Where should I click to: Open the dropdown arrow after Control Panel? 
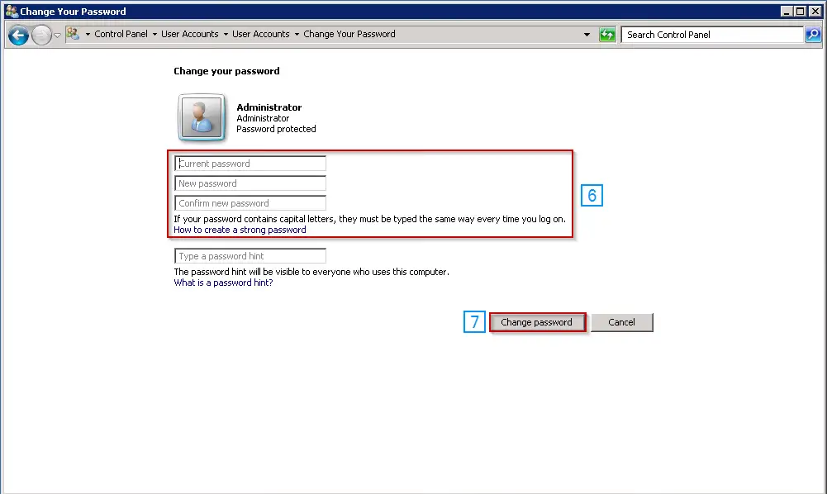tap(154, 35)
